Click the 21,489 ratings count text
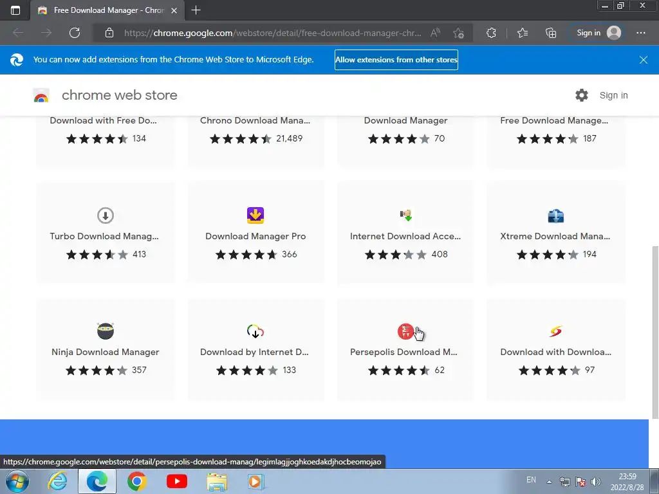659x494 pixels. pos(289,139)
